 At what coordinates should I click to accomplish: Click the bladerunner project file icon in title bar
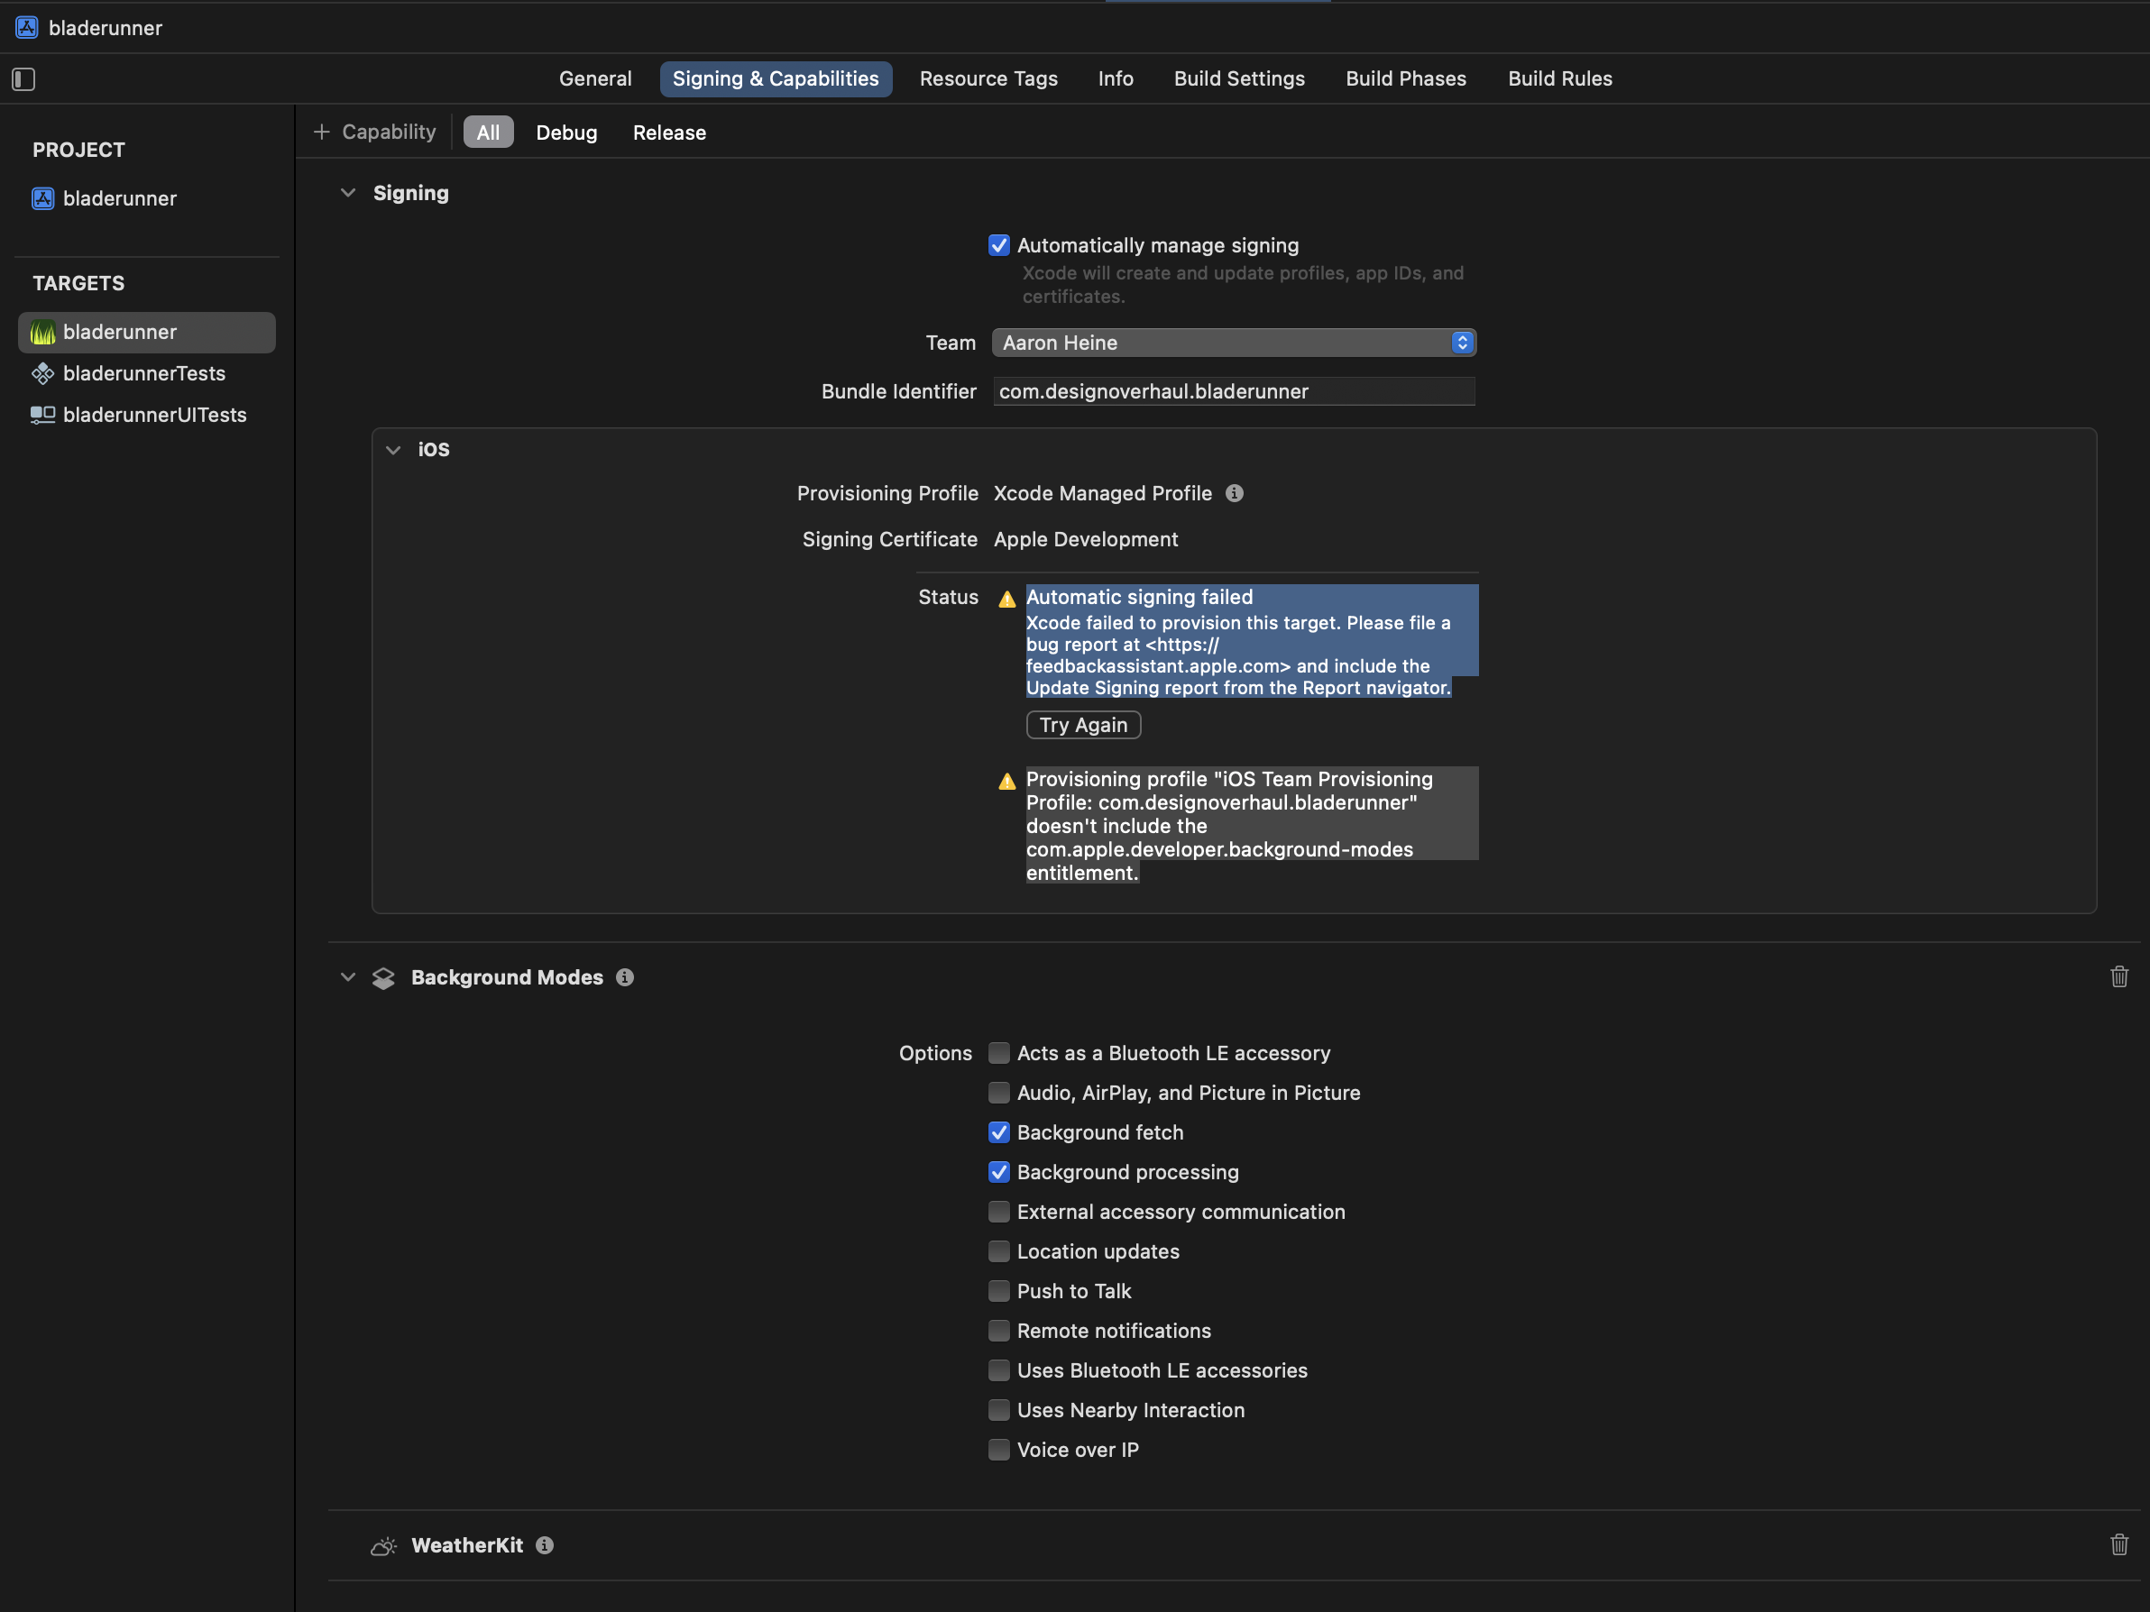(x=27, y=27)
